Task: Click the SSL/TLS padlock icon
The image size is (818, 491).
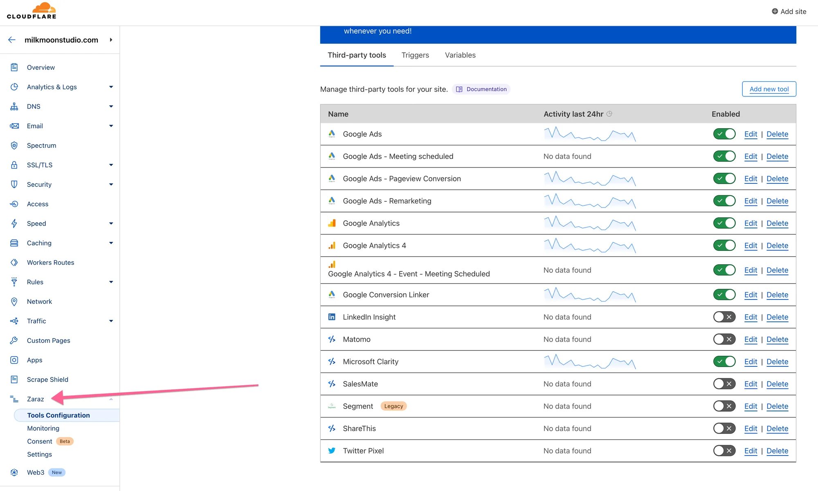Action: tap(14, 165)
